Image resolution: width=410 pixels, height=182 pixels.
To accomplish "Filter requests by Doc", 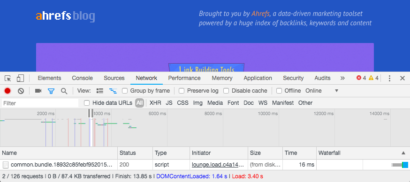I will (249, 103).
